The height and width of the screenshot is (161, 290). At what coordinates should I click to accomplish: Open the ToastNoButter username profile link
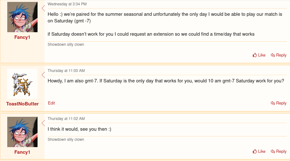click(22, 104)
